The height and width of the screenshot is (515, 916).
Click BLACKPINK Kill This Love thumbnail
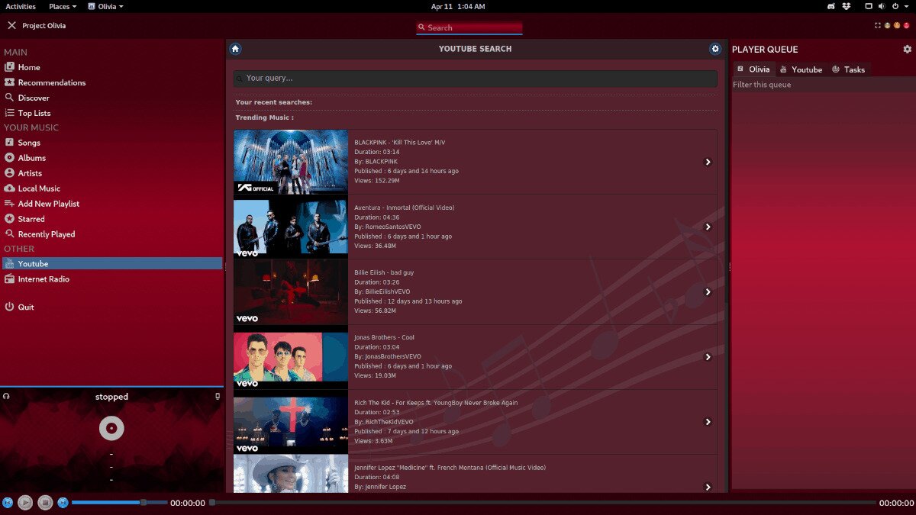tap(291, 162)
